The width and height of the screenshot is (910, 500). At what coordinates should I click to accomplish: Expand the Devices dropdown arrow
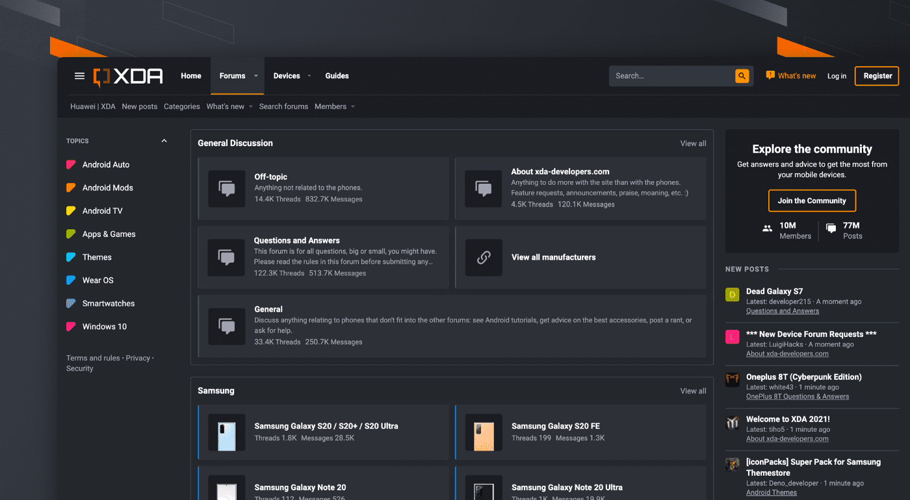309,76
